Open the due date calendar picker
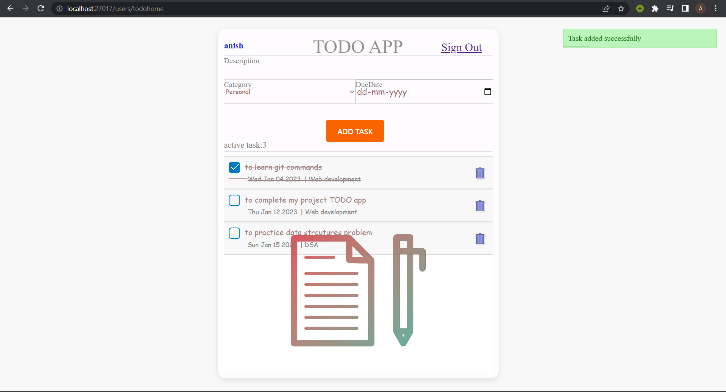Image resolution: width=726 pixels, height=392 pixels. [487, 91]
